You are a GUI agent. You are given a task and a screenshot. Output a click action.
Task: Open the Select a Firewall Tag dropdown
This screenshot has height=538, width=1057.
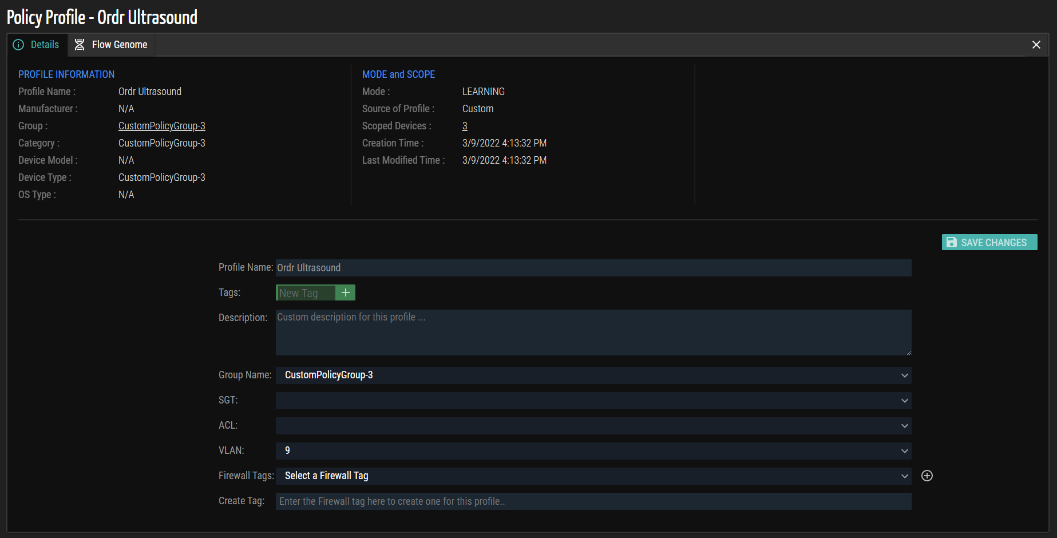[593, 476]
